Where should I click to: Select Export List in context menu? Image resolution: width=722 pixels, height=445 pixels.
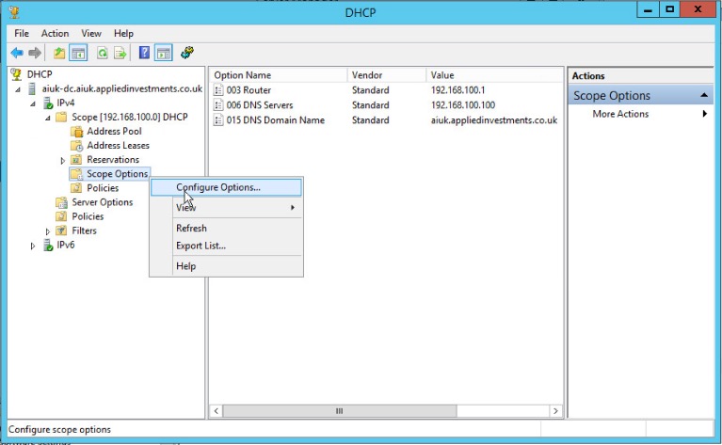click(201, 246)
